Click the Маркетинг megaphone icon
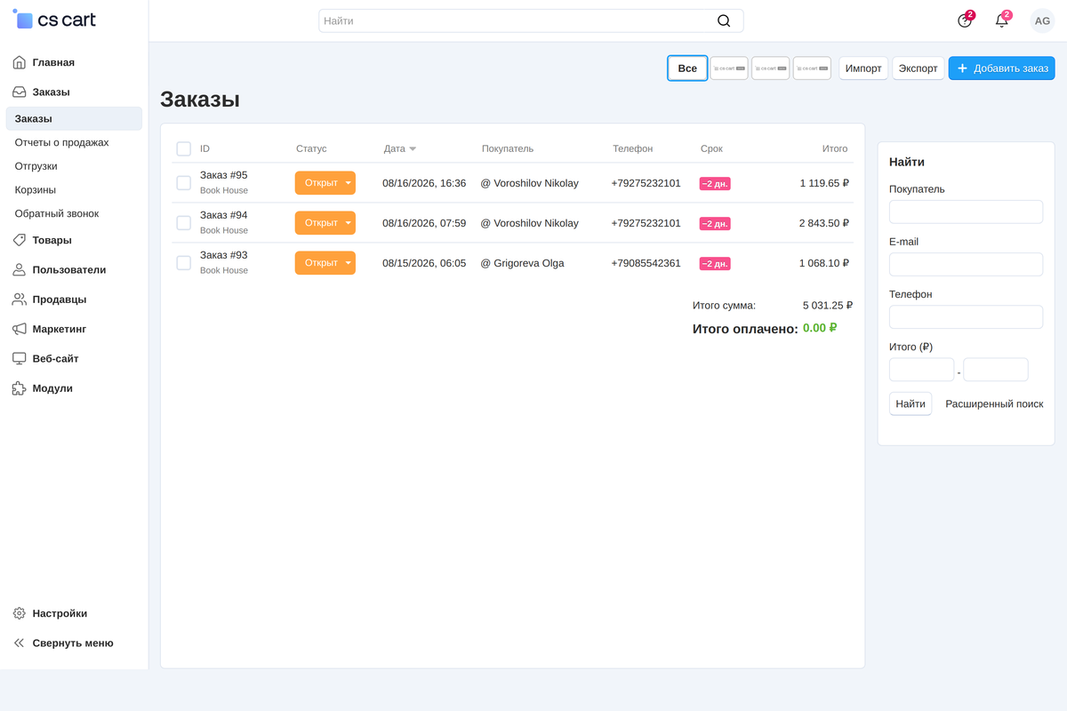Image resolution: width=1067 pixels, height=711 pixels. coord(19,329)
